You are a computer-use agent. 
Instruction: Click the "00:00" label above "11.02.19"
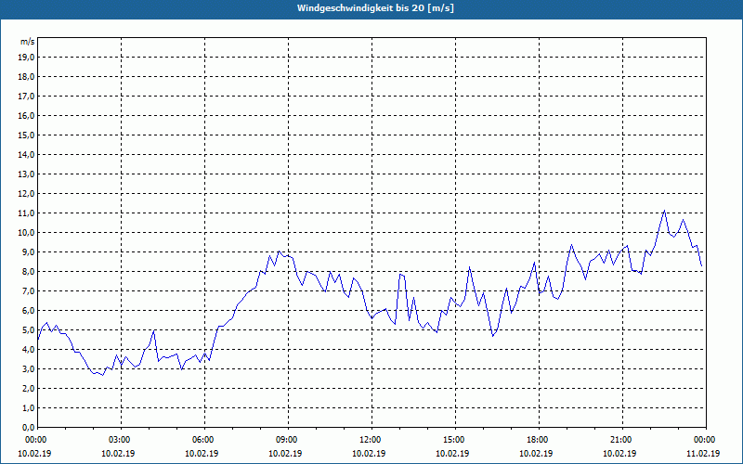[x=706, y=439]
